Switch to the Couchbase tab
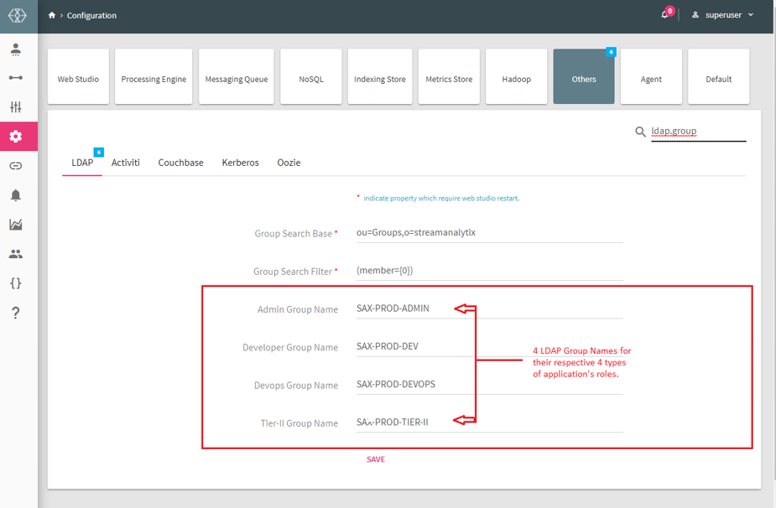 (180, 163)
